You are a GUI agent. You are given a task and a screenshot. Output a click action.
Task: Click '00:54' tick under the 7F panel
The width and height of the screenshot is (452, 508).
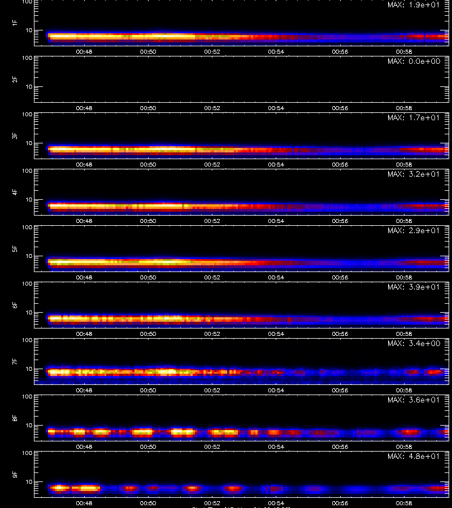coord(276,391)
